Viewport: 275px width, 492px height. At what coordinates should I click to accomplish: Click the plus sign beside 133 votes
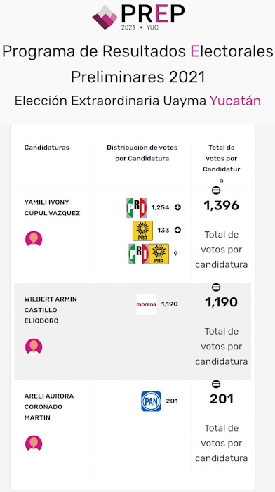177,230
